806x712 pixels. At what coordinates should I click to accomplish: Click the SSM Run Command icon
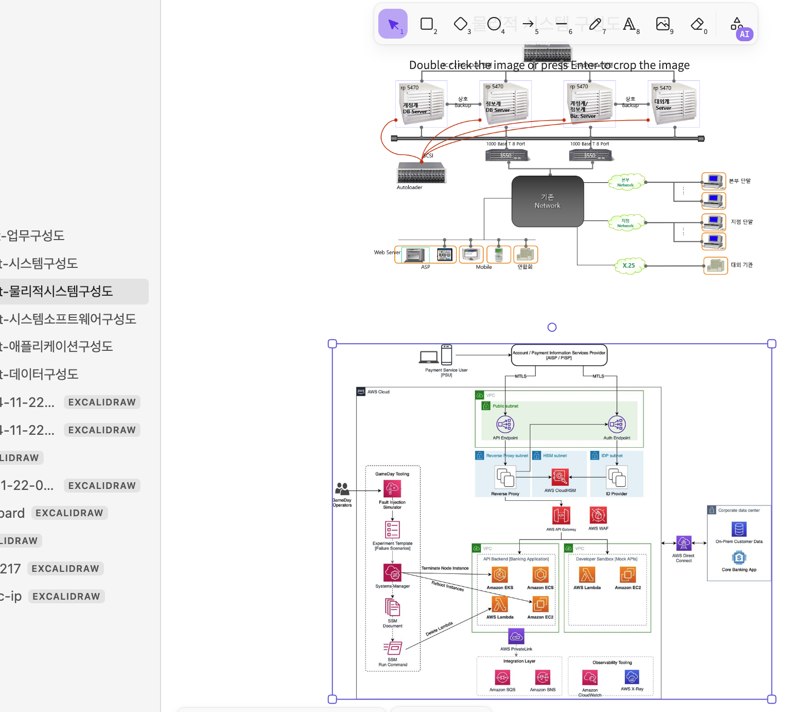coord(393,648)
